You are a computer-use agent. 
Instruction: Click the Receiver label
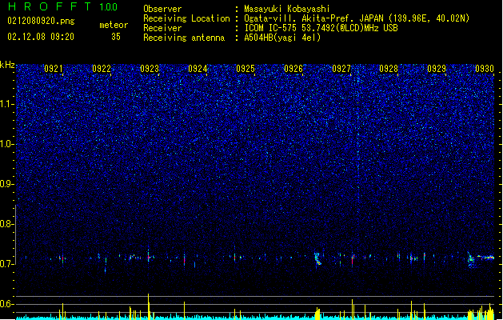tap(162, 28)
